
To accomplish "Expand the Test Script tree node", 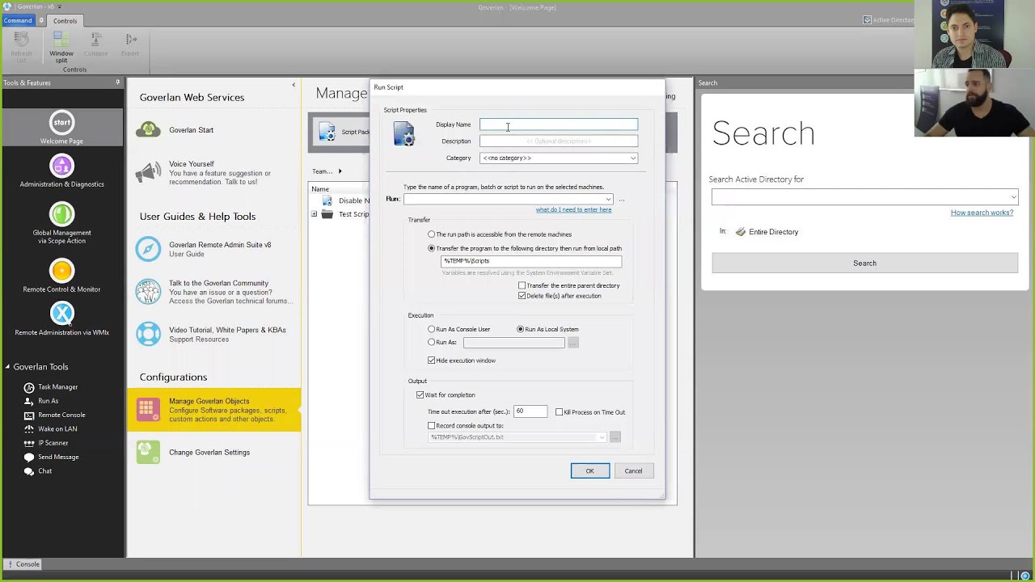I will [314, 214].
